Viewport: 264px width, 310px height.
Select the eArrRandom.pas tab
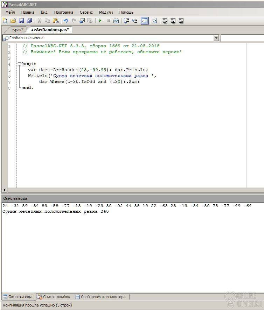[x=50, y=30]
